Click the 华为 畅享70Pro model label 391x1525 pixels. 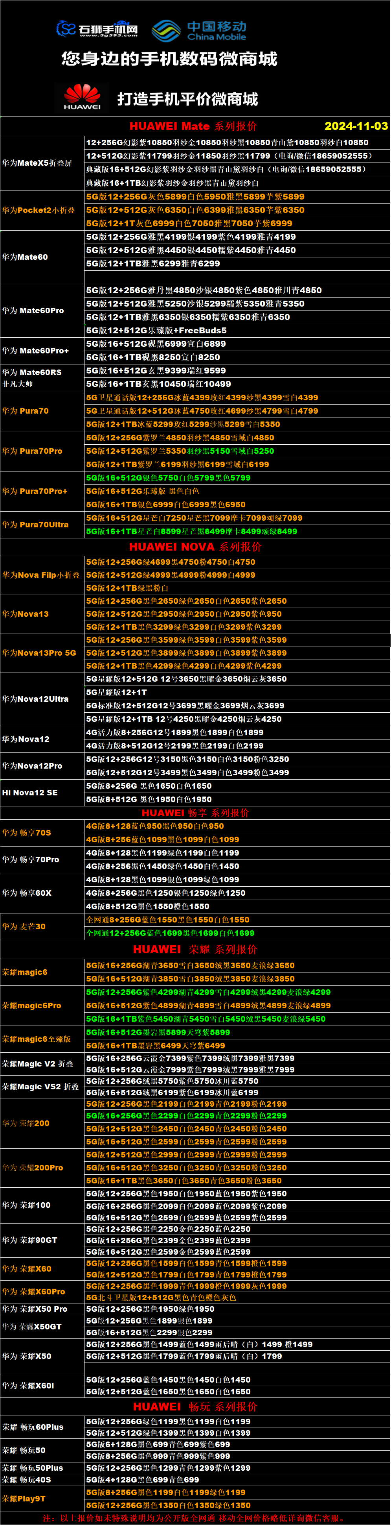click(x=31, y=860)
